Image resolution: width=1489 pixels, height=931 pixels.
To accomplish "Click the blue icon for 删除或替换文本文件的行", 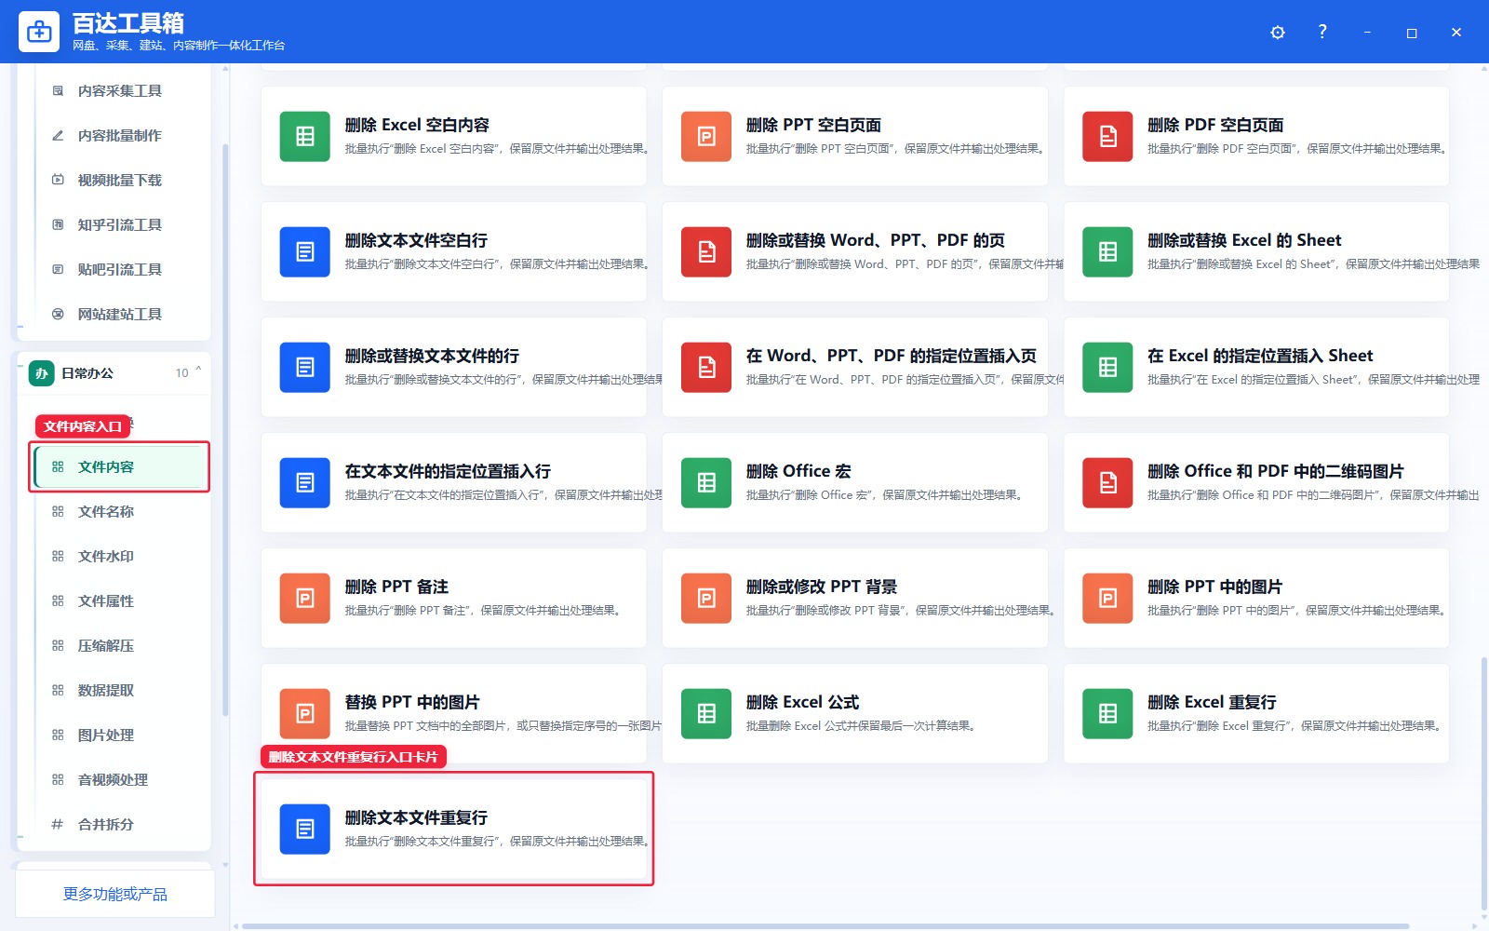I will (x=305, y=368).
